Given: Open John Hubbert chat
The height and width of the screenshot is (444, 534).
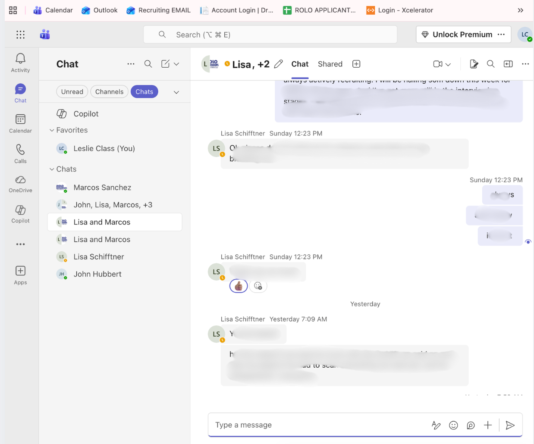Looking at the screenshot, I should tap(115, 274).
